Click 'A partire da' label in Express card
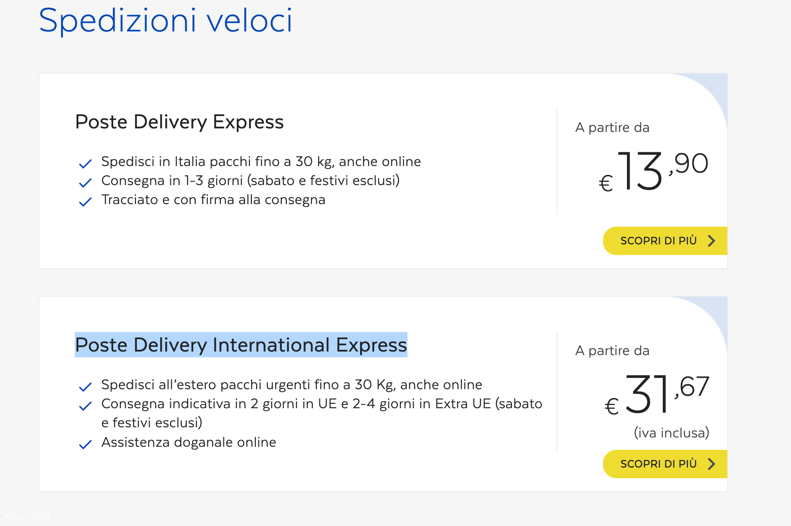Viewport: 791px width, 526px height. tap(612, 128)
